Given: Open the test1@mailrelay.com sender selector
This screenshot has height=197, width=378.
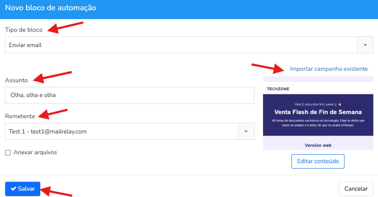Looking at the screenshot, I should coord(130,131).
